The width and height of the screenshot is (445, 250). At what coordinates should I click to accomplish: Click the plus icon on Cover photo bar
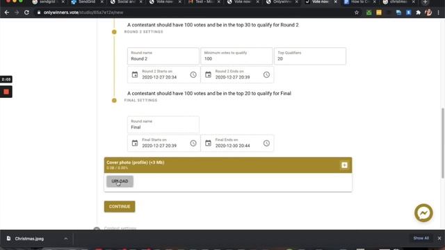point(344,165)
